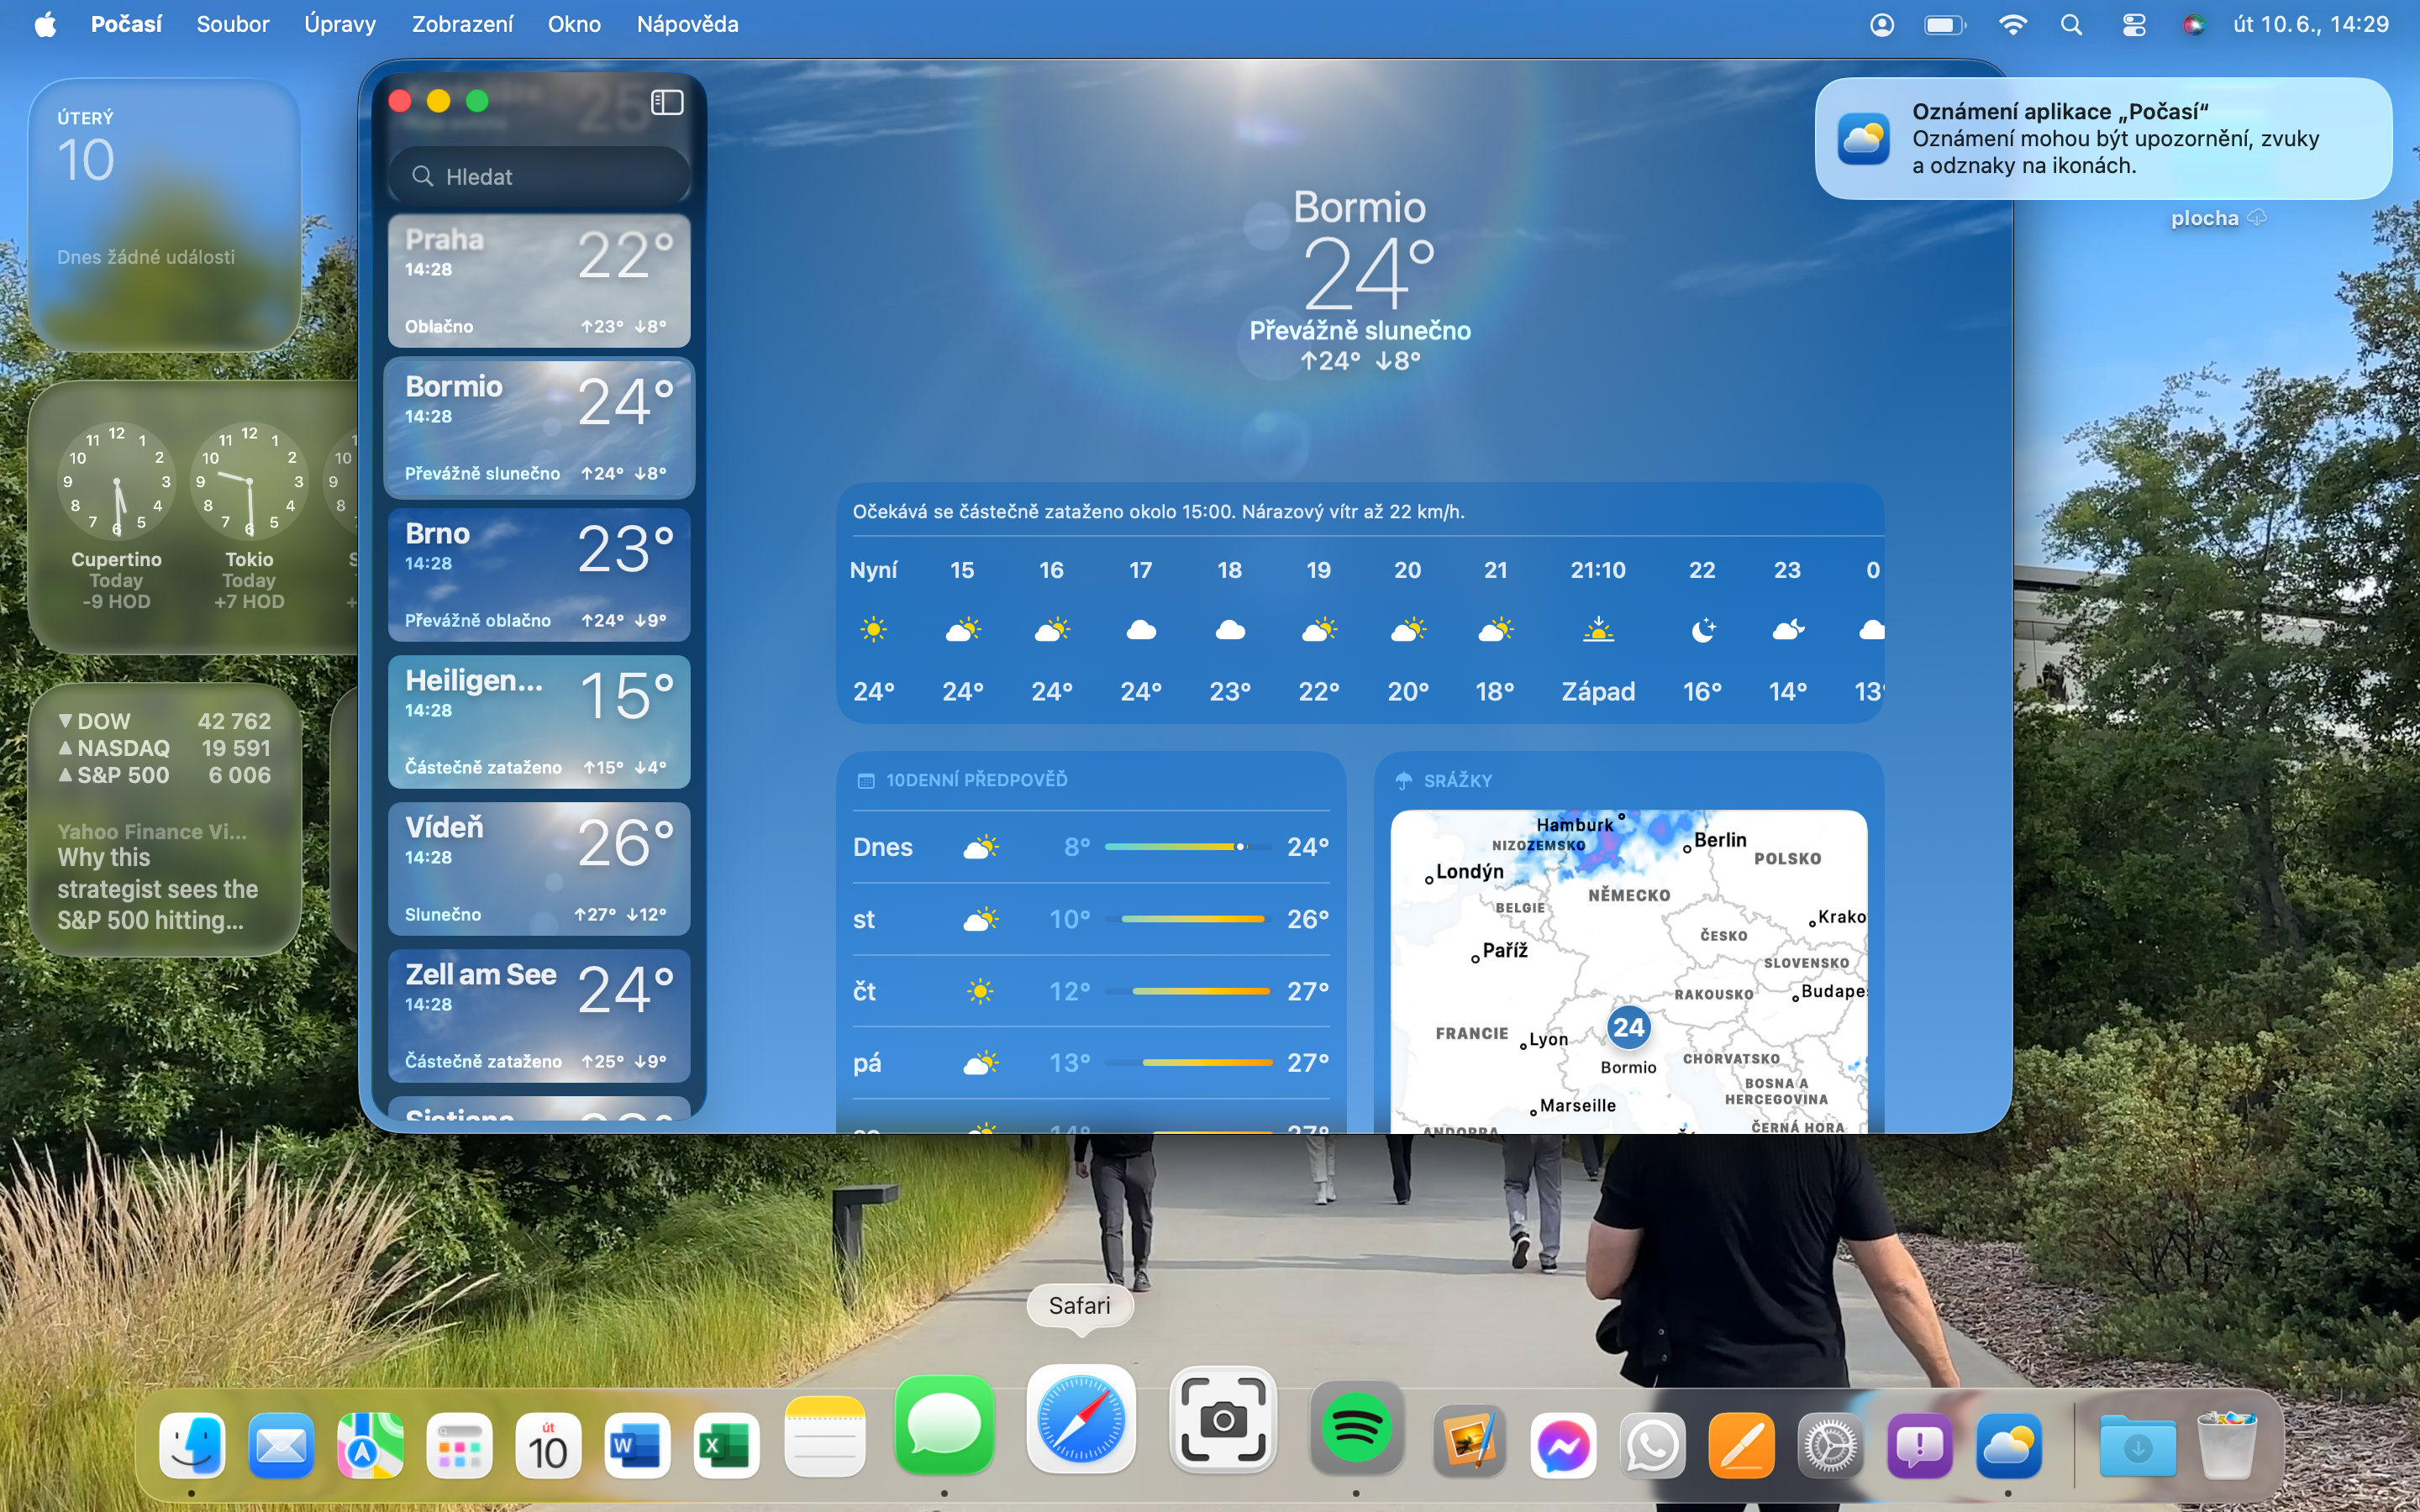This screenshot has width=2420, height=1512.
Task: Launch Spotify from the Dock
Action: pyautogui.click(x=1355, y=1429)
